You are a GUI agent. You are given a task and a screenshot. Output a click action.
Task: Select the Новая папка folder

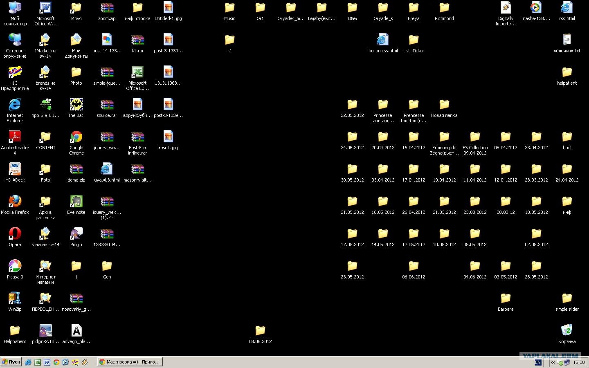pyautogui.click(x=444, y=108)
